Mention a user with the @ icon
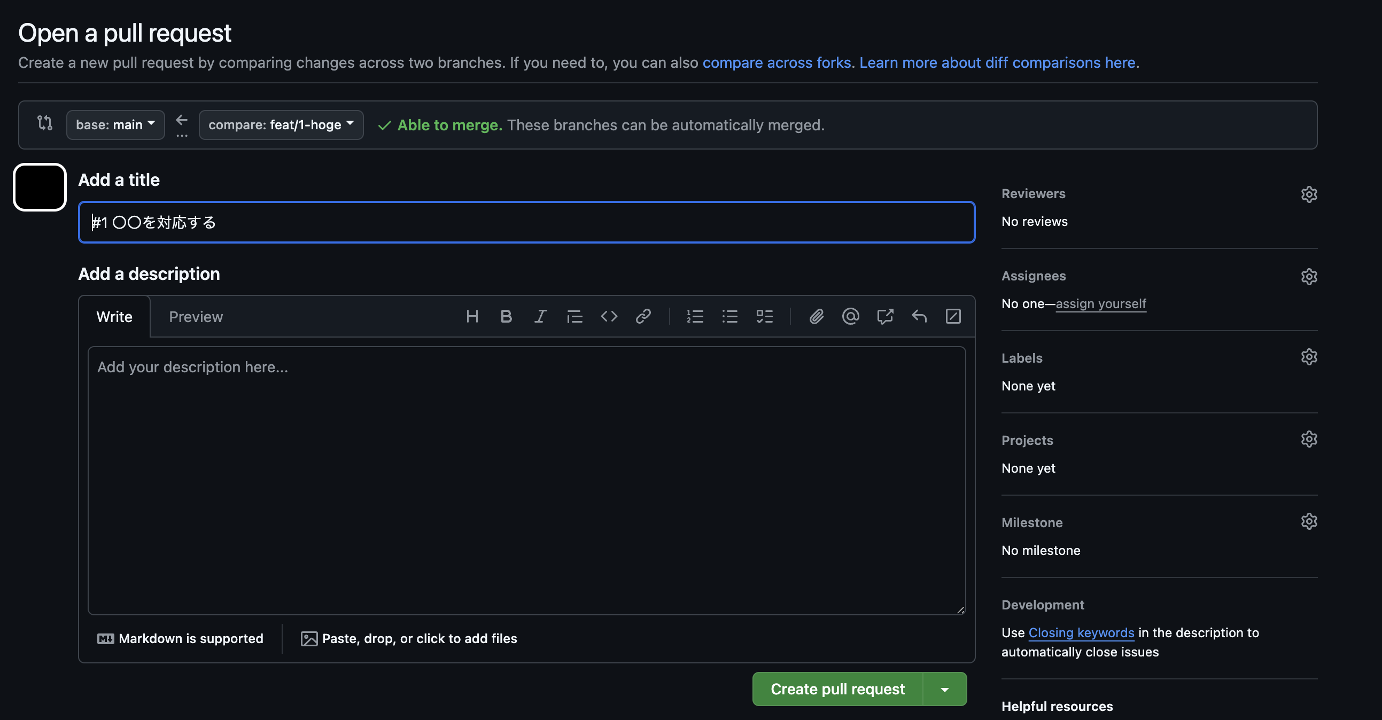 (850, 316)
